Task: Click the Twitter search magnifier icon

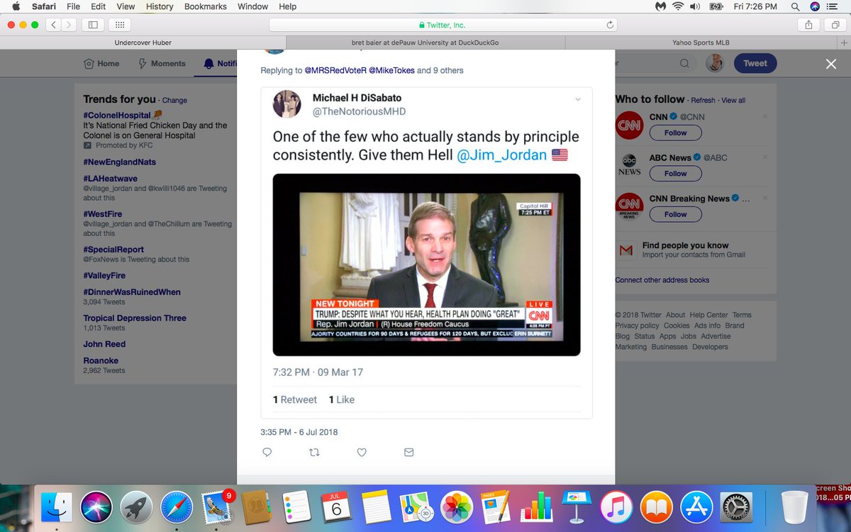Action: tap(684, 63)
